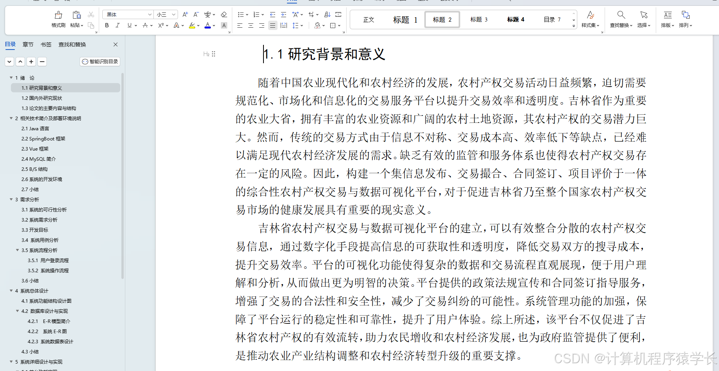Screen dimensions: 719x371
Task: Activate the format painter (格式刷) tool
Action: 58,19
